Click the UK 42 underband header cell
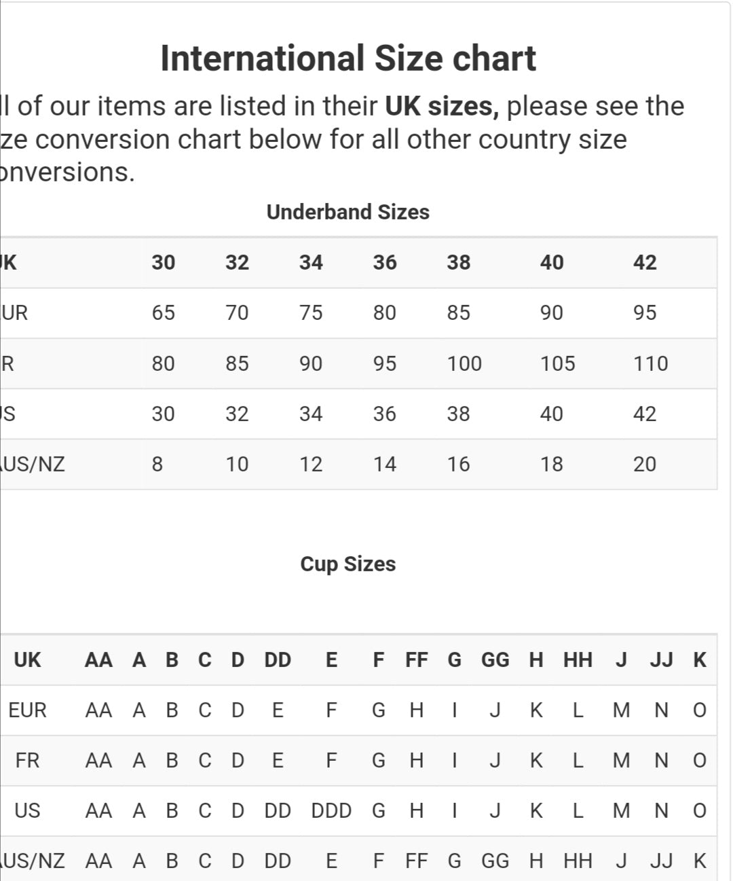This screenshot has width=733, height=881. click(x=644, y=263)
